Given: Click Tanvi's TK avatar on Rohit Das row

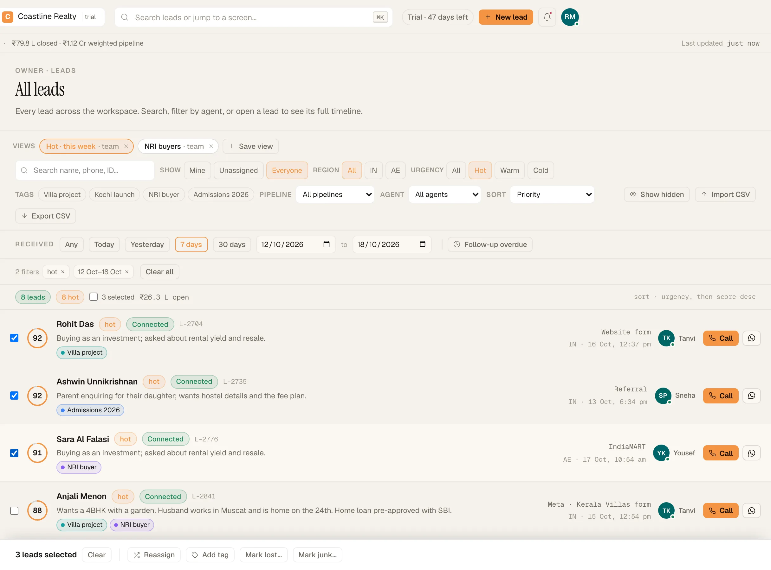Looking at the screenshot, I should pyautogui.click(x=666, y=338).
